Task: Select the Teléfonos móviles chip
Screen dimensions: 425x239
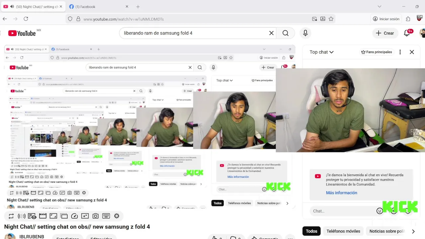Action: point(343,231)
